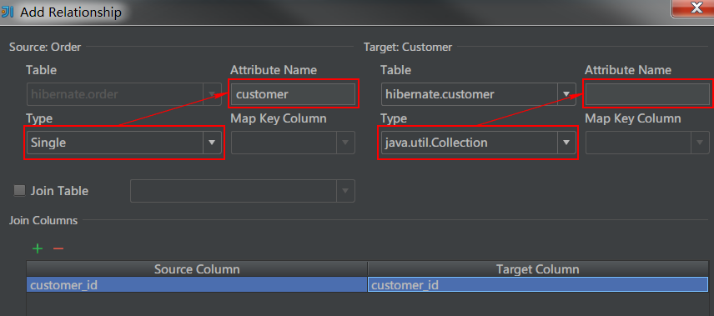The image size is (714, 316).
Task: Select target column cell customer_id
Action: click(538, 285)
